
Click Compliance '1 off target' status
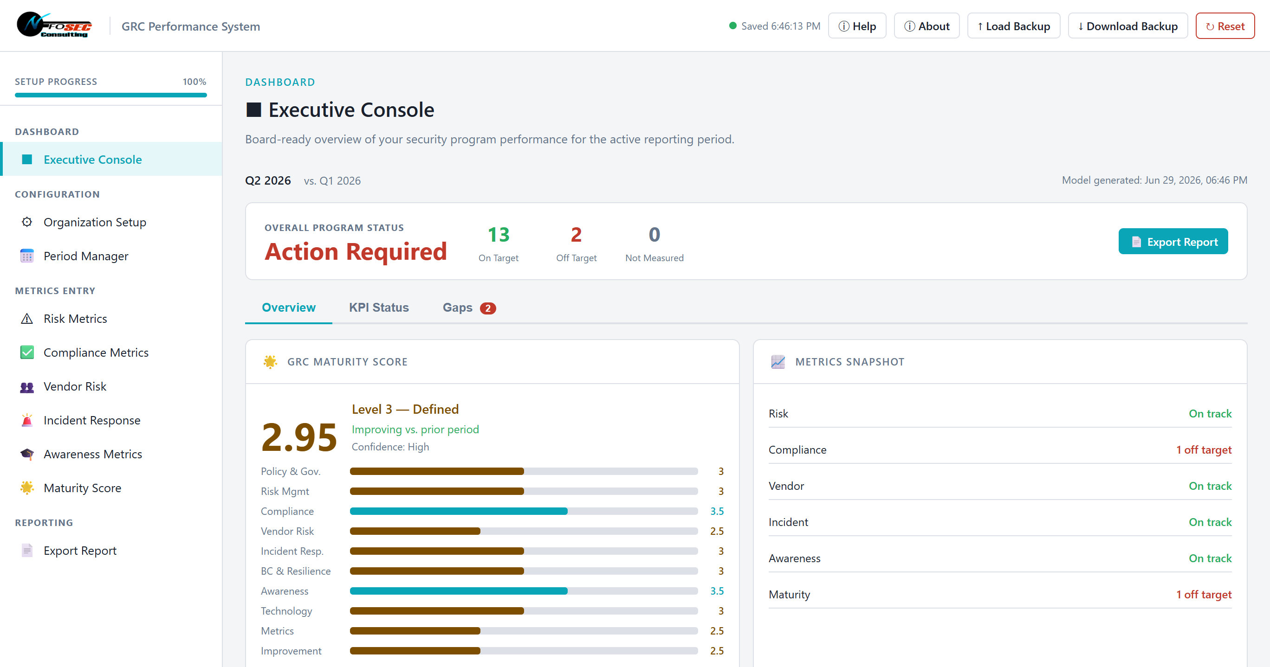point(1204,449)
